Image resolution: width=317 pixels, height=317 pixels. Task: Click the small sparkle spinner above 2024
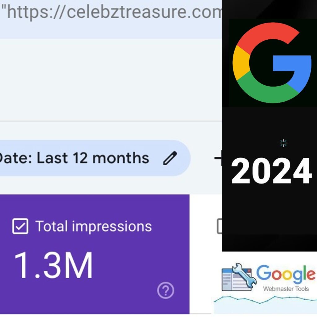click(284, 143)
